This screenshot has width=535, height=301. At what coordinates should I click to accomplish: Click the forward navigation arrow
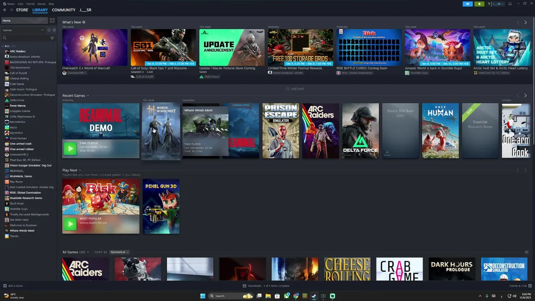pos(11,10)
